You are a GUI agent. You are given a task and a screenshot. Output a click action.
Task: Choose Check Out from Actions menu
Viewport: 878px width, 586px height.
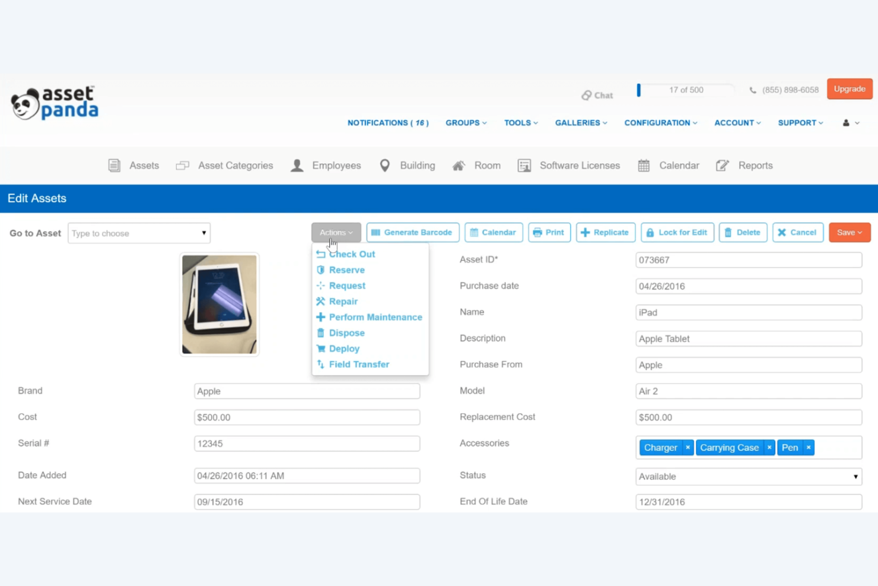point(352,254)
